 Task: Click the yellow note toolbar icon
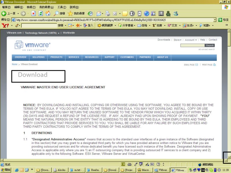[125, 14]
